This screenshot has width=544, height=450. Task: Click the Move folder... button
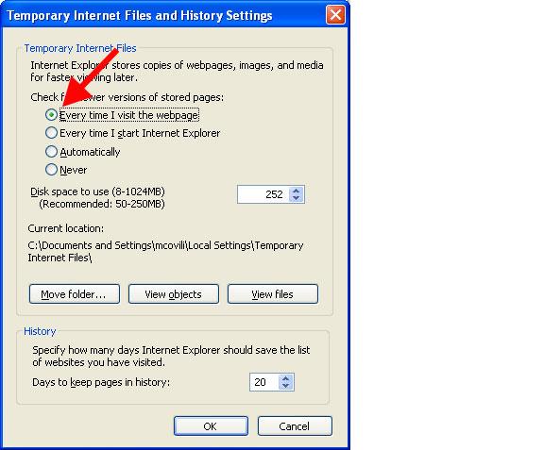[75, 294]
